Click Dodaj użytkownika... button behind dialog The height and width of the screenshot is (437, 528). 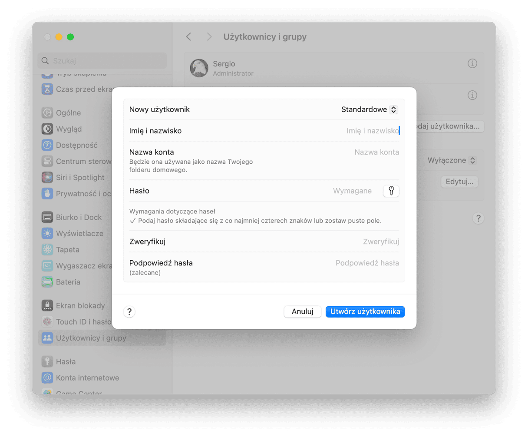tap(450, 126)
